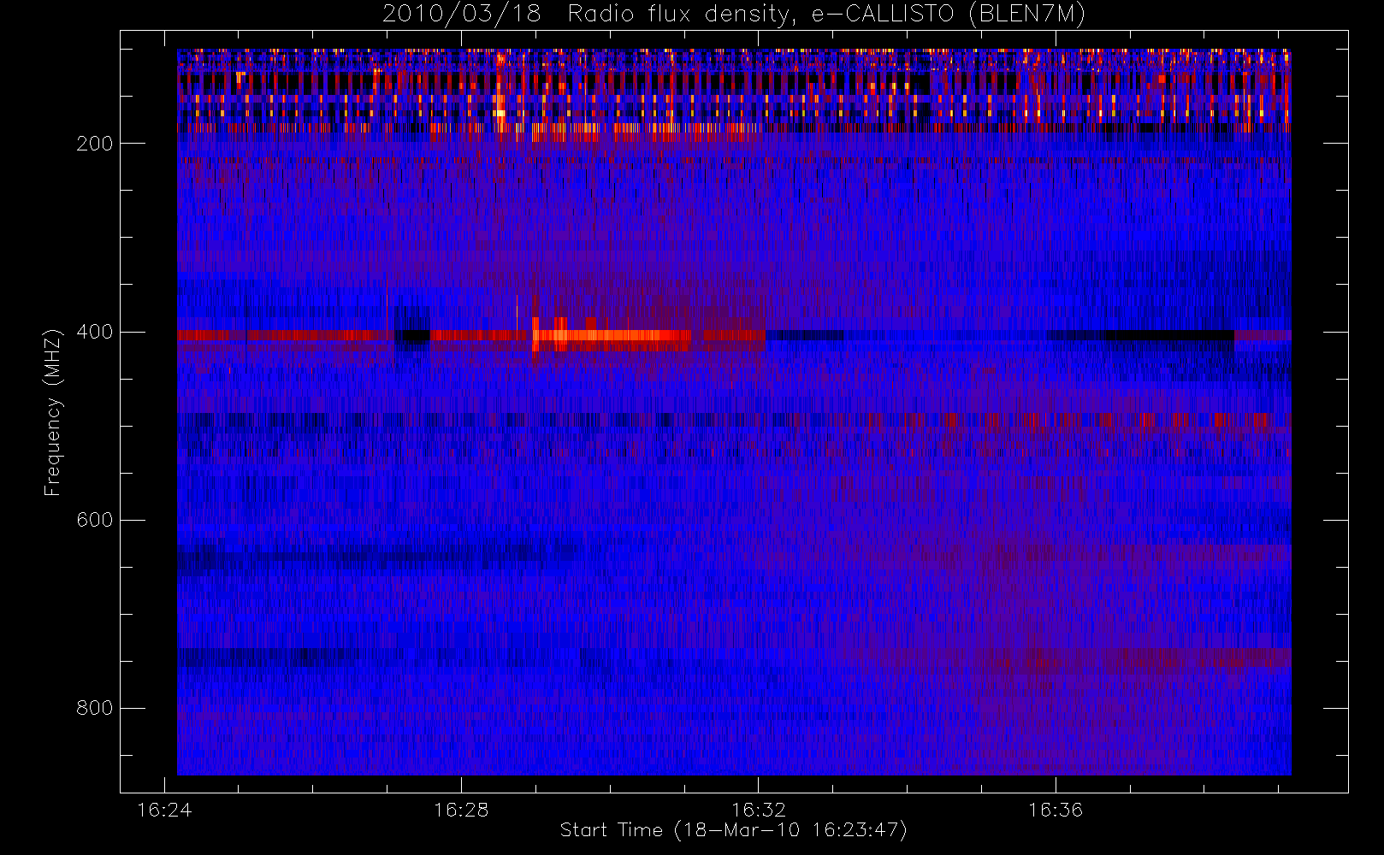
Task: Click the 16:28 time tick label
Action: click(461, 810)
